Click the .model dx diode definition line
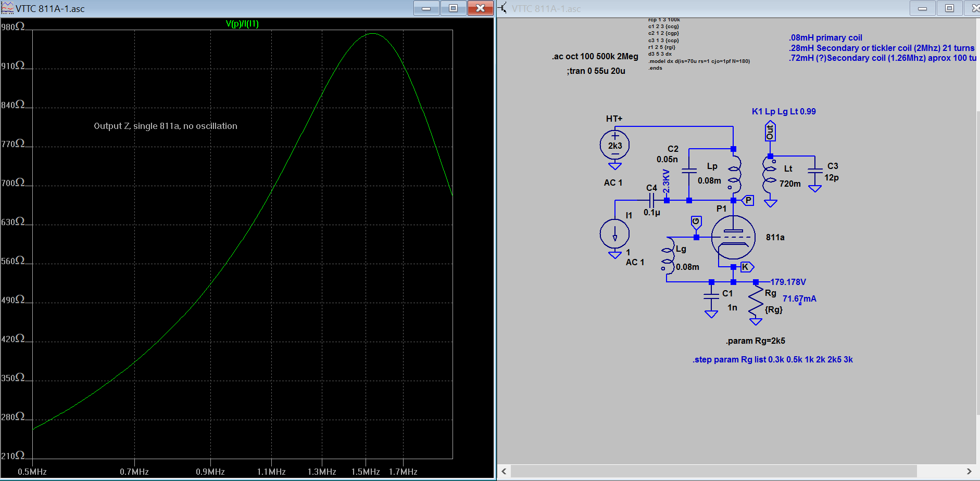Image resolution: width=980 pixels, height=481 pixels. tap(699, 61)
